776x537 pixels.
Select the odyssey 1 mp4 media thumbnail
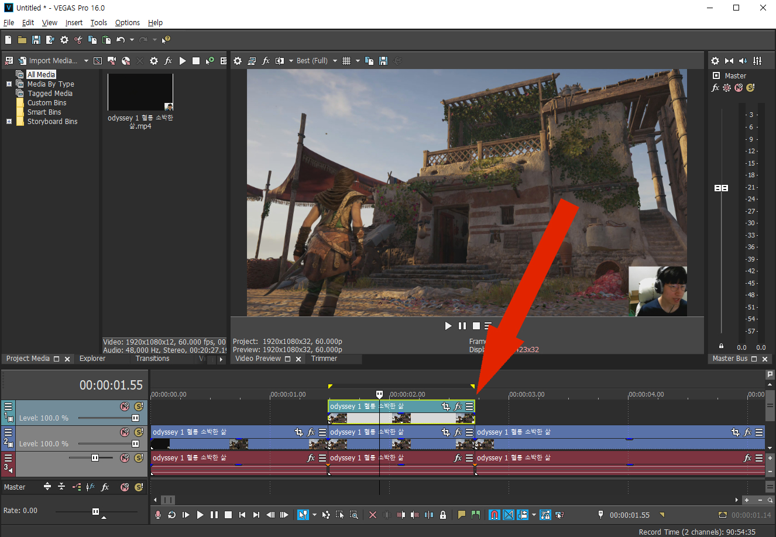[140, 92]
